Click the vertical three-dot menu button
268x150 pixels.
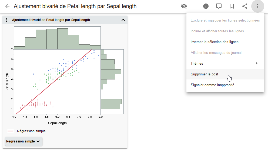click(258, 6)
